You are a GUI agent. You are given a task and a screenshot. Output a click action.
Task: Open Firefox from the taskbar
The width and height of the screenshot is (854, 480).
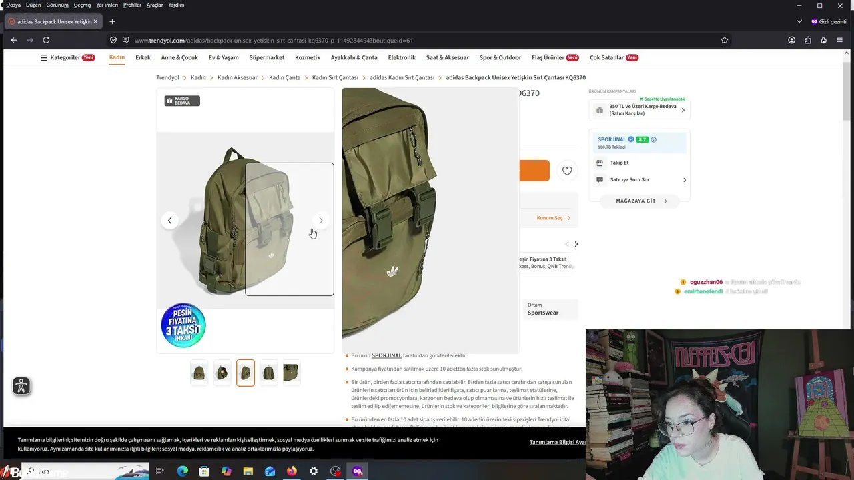[x=292, y=471]
